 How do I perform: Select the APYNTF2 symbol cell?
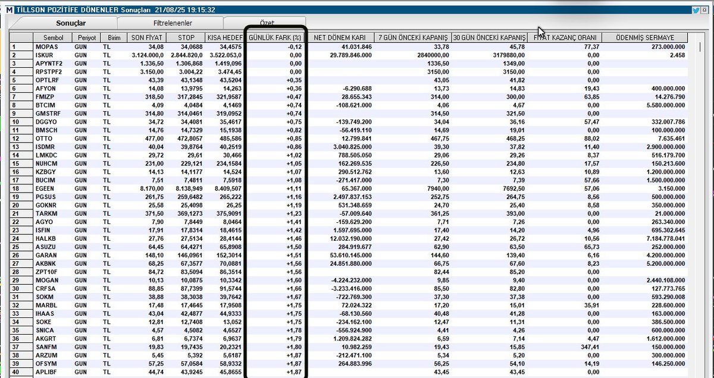click(x=48, y=63)
